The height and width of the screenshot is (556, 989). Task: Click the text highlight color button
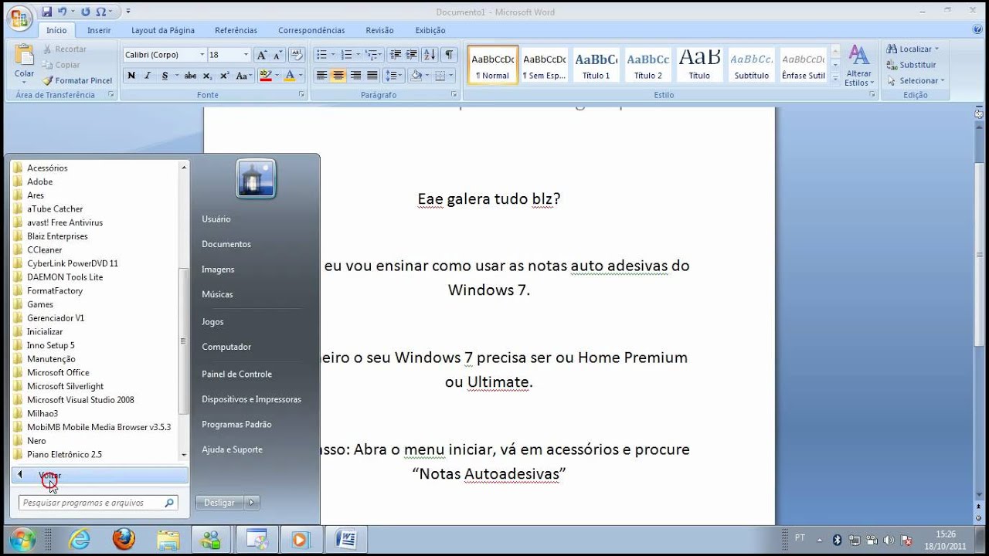pyautogui.click(x=266, y=76)
